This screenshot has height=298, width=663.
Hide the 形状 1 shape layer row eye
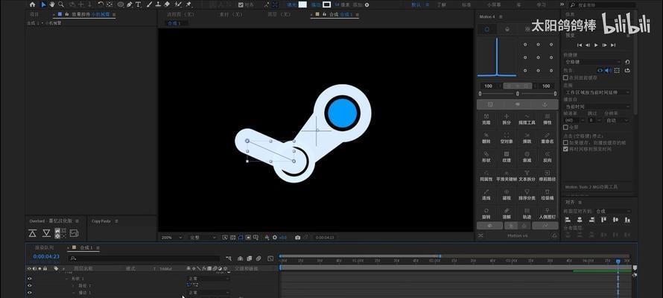point(30,279)
